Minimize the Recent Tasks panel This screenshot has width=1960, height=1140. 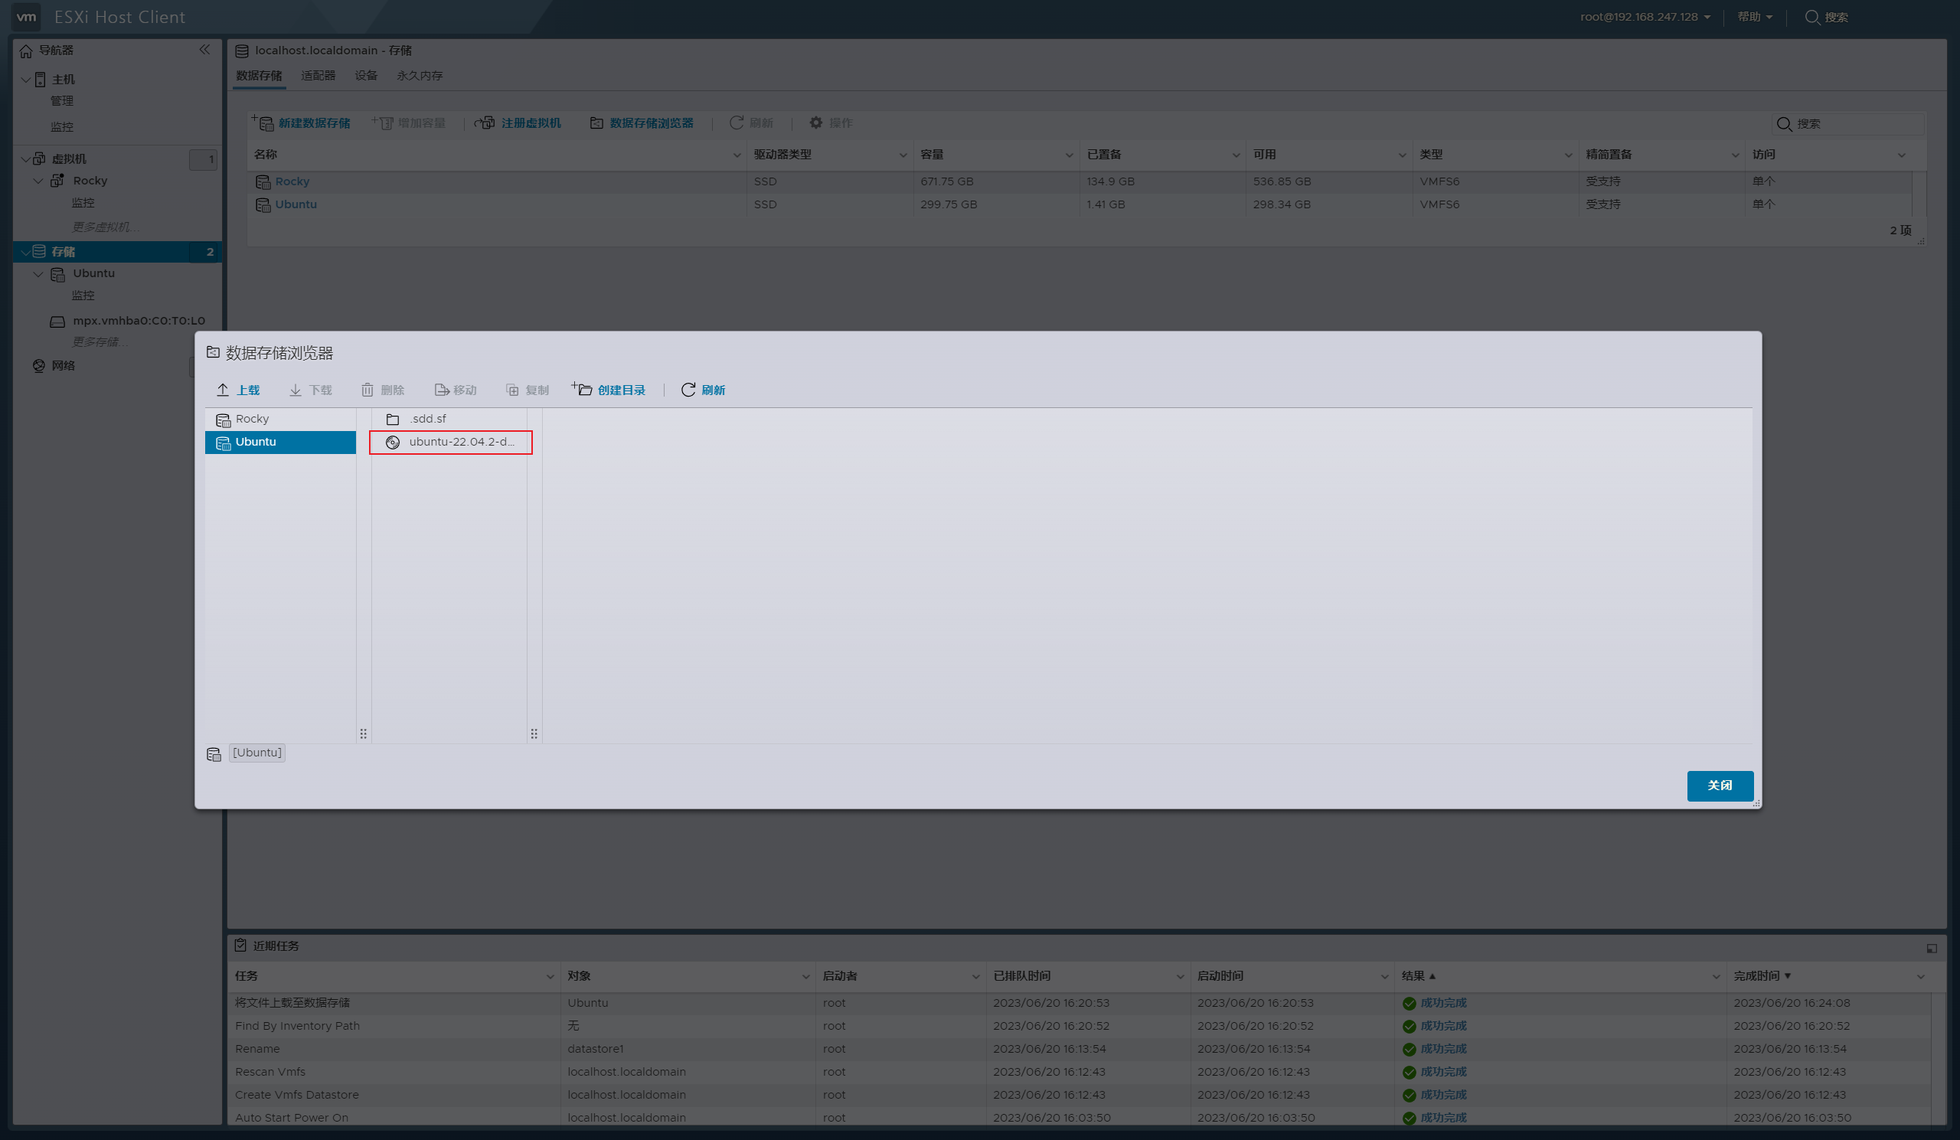[x=1931, y=947]
